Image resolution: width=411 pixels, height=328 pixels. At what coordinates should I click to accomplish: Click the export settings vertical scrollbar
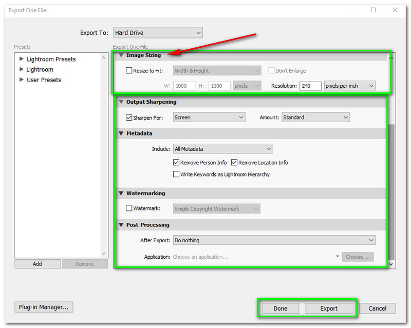pyautogui.click(x=391, y=190)
